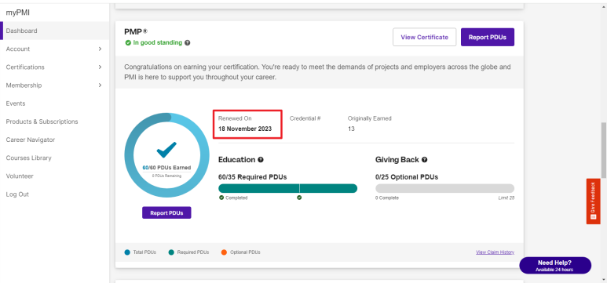The width and height of the screenshot is (607, 283).
Task: Click the top Report PDUs button
Action: pos(488,37)
